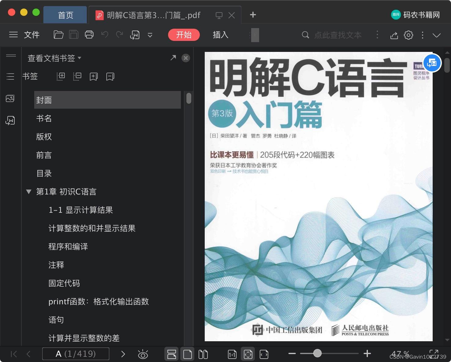Go to the 前言 bookmark
The image size is (451, 362).
point(44,155)
